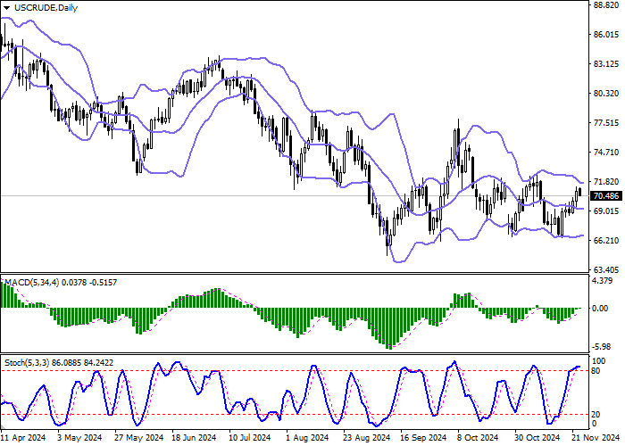This screenshot has width=625, height=446.
Task: Select price level 71.820 on the axis
Action: [606, 182]
